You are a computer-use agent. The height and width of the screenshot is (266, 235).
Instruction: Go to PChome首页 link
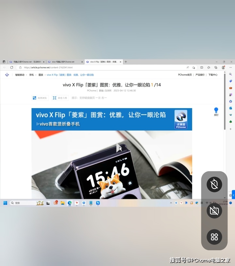pyautogui.click(x=185, y=75)
